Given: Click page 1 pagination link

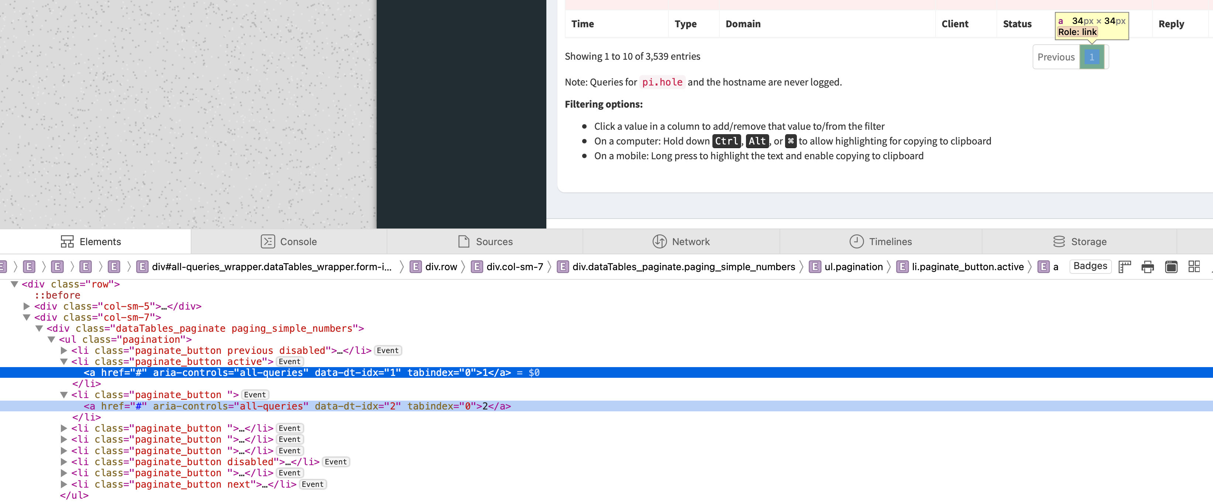Looking at the screenshot, I should tap(1092, 57).
